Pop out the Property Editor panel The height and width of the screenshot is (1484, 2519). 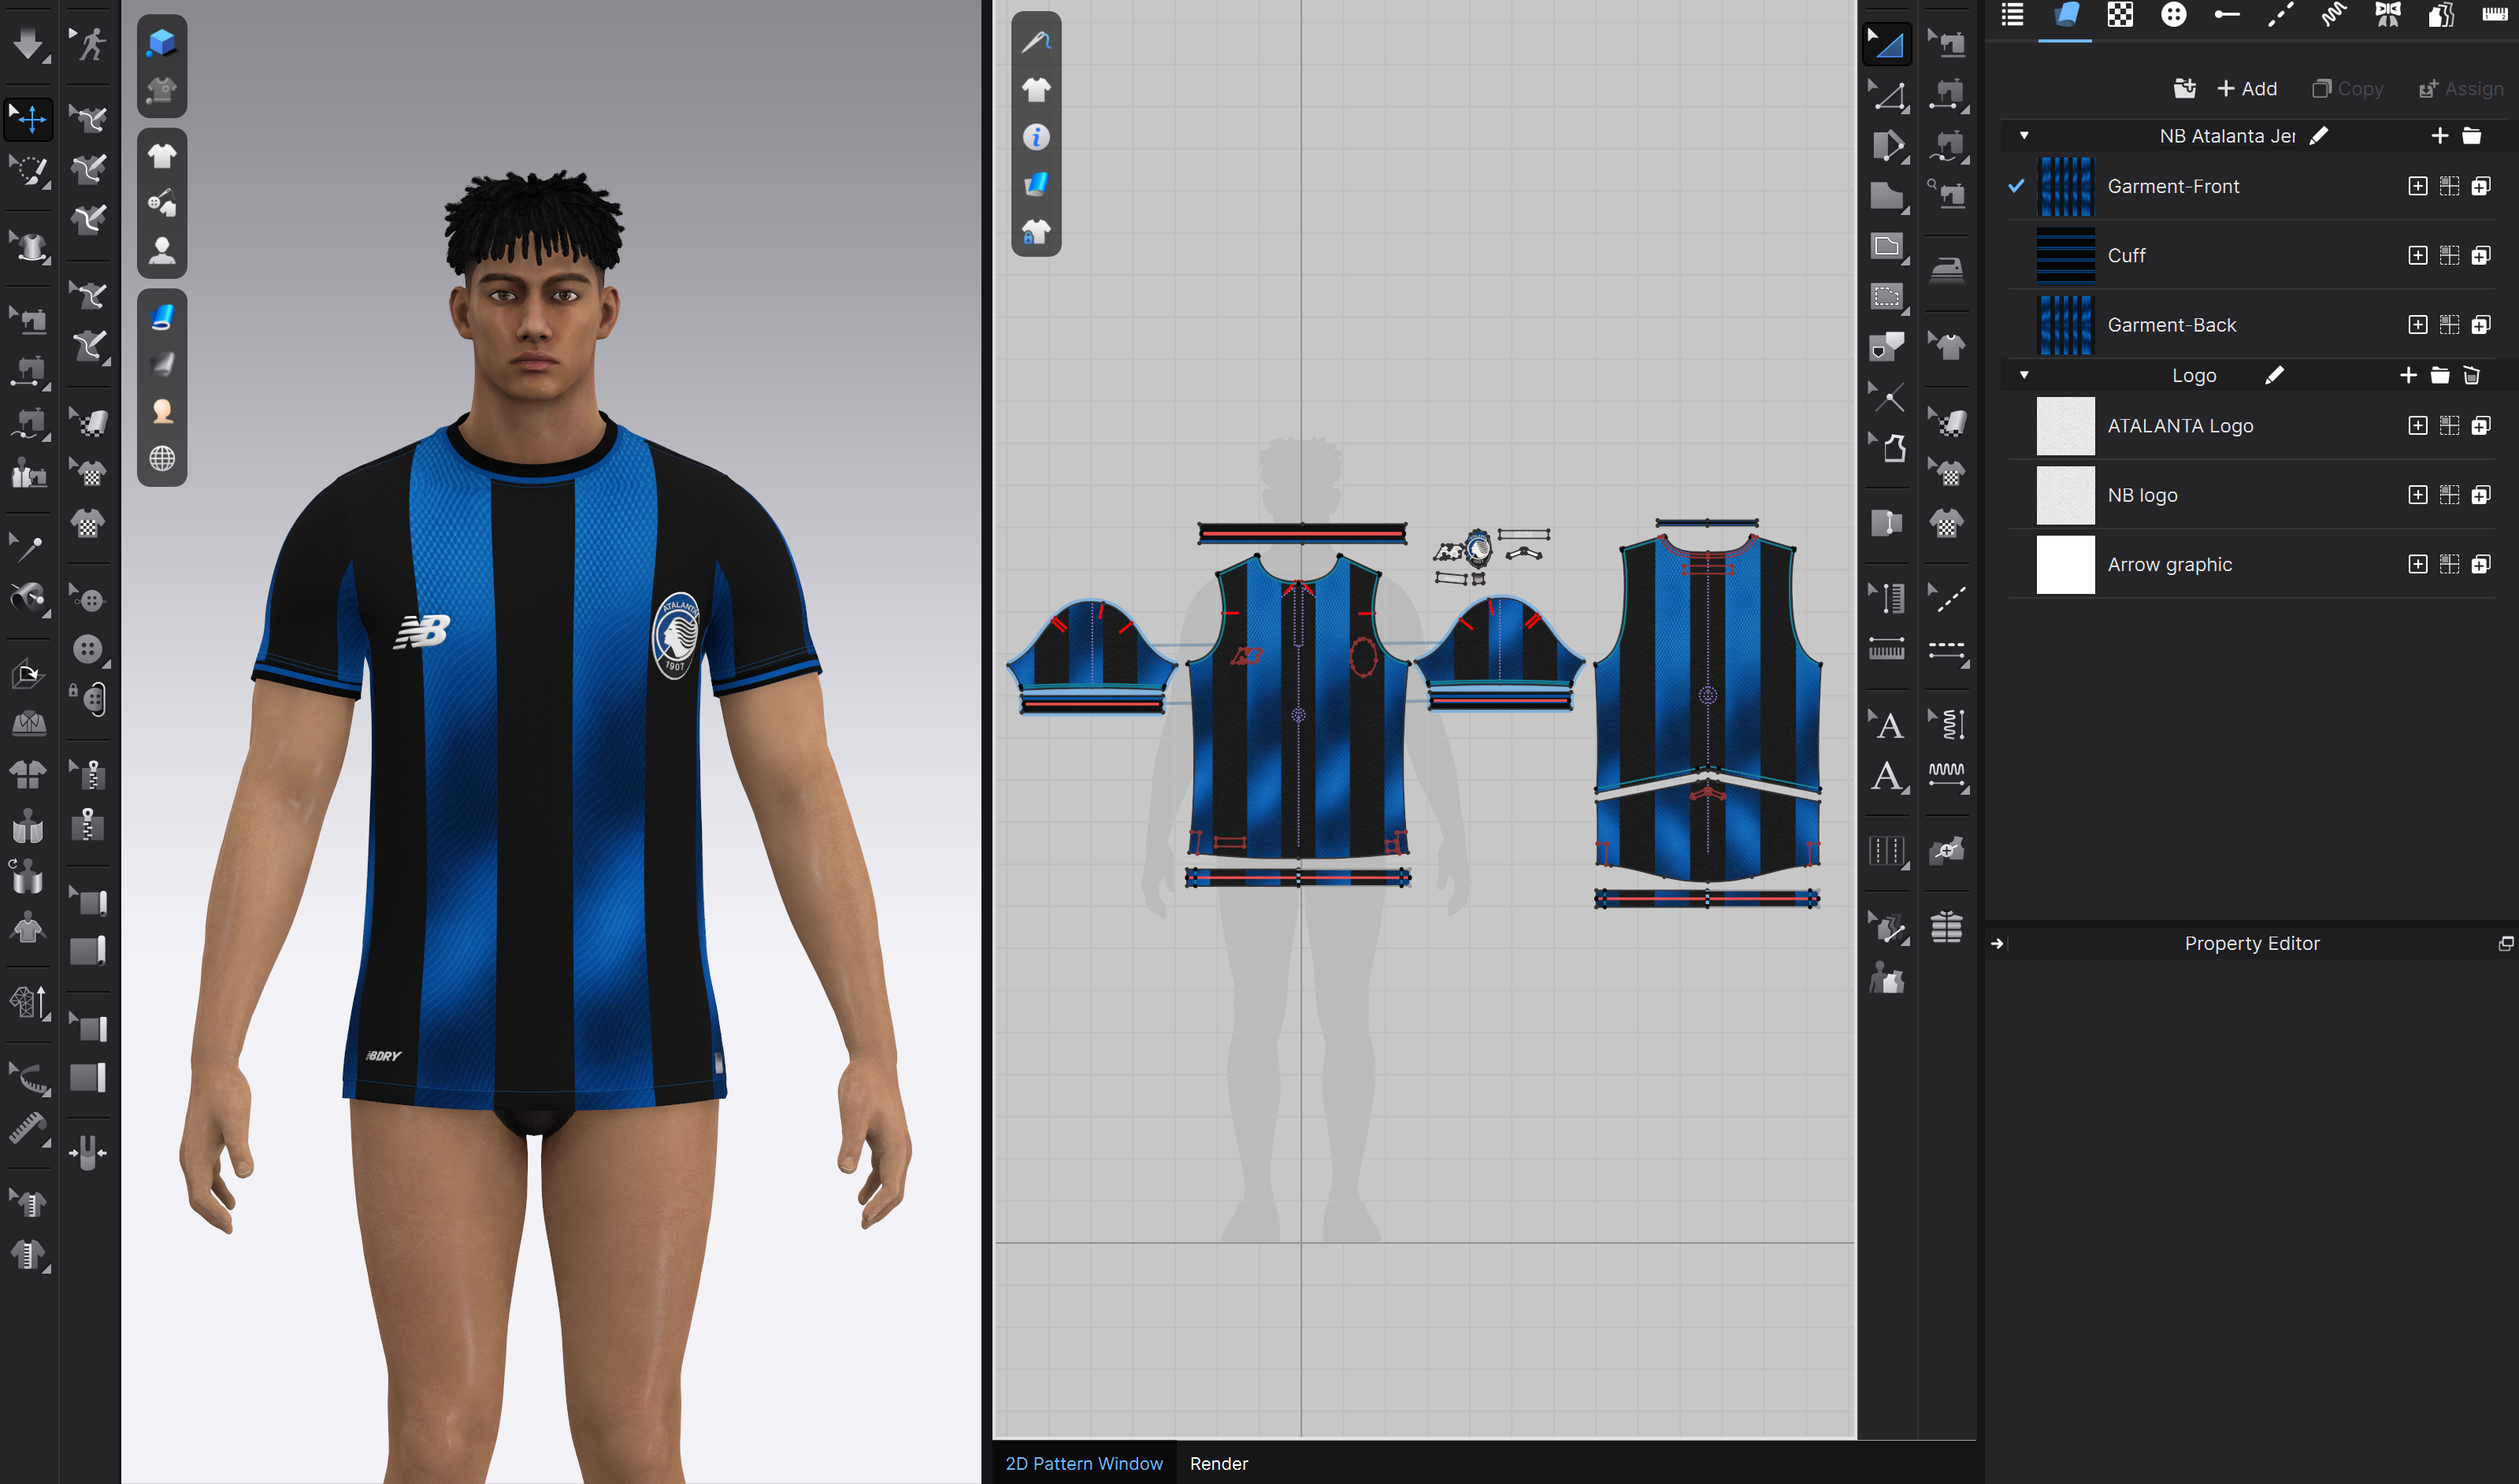click(2505, 943)
